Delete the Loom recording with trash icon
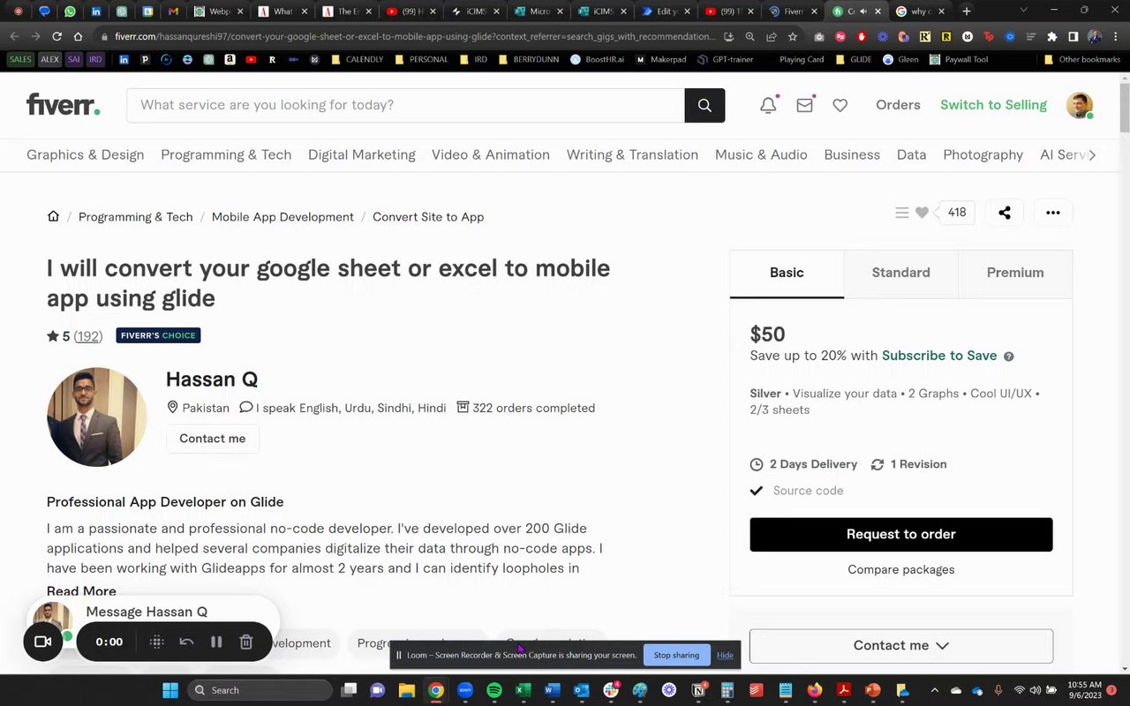This screenshot has width=1130, height=706. coord(246,642)
